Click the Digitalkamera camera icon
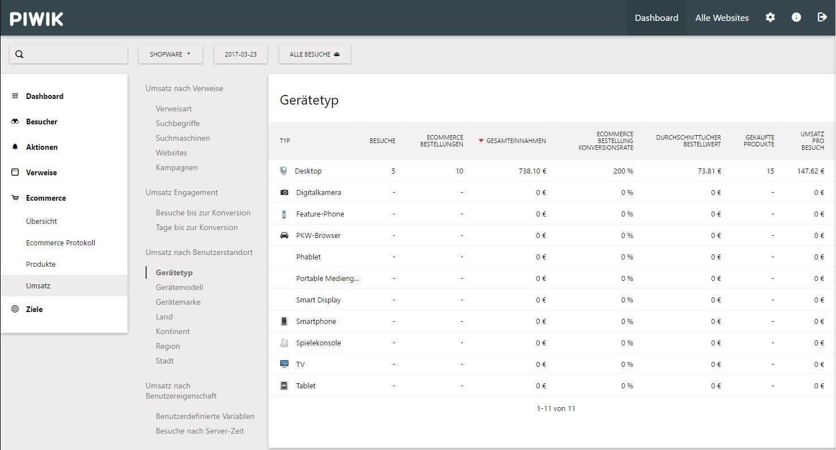Viewport: 836px width, 450px height. [x=284, y=192]
